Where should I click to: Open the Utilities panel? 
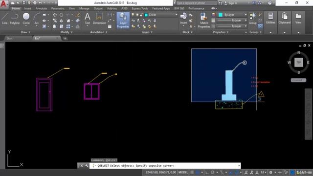(270, 19)
